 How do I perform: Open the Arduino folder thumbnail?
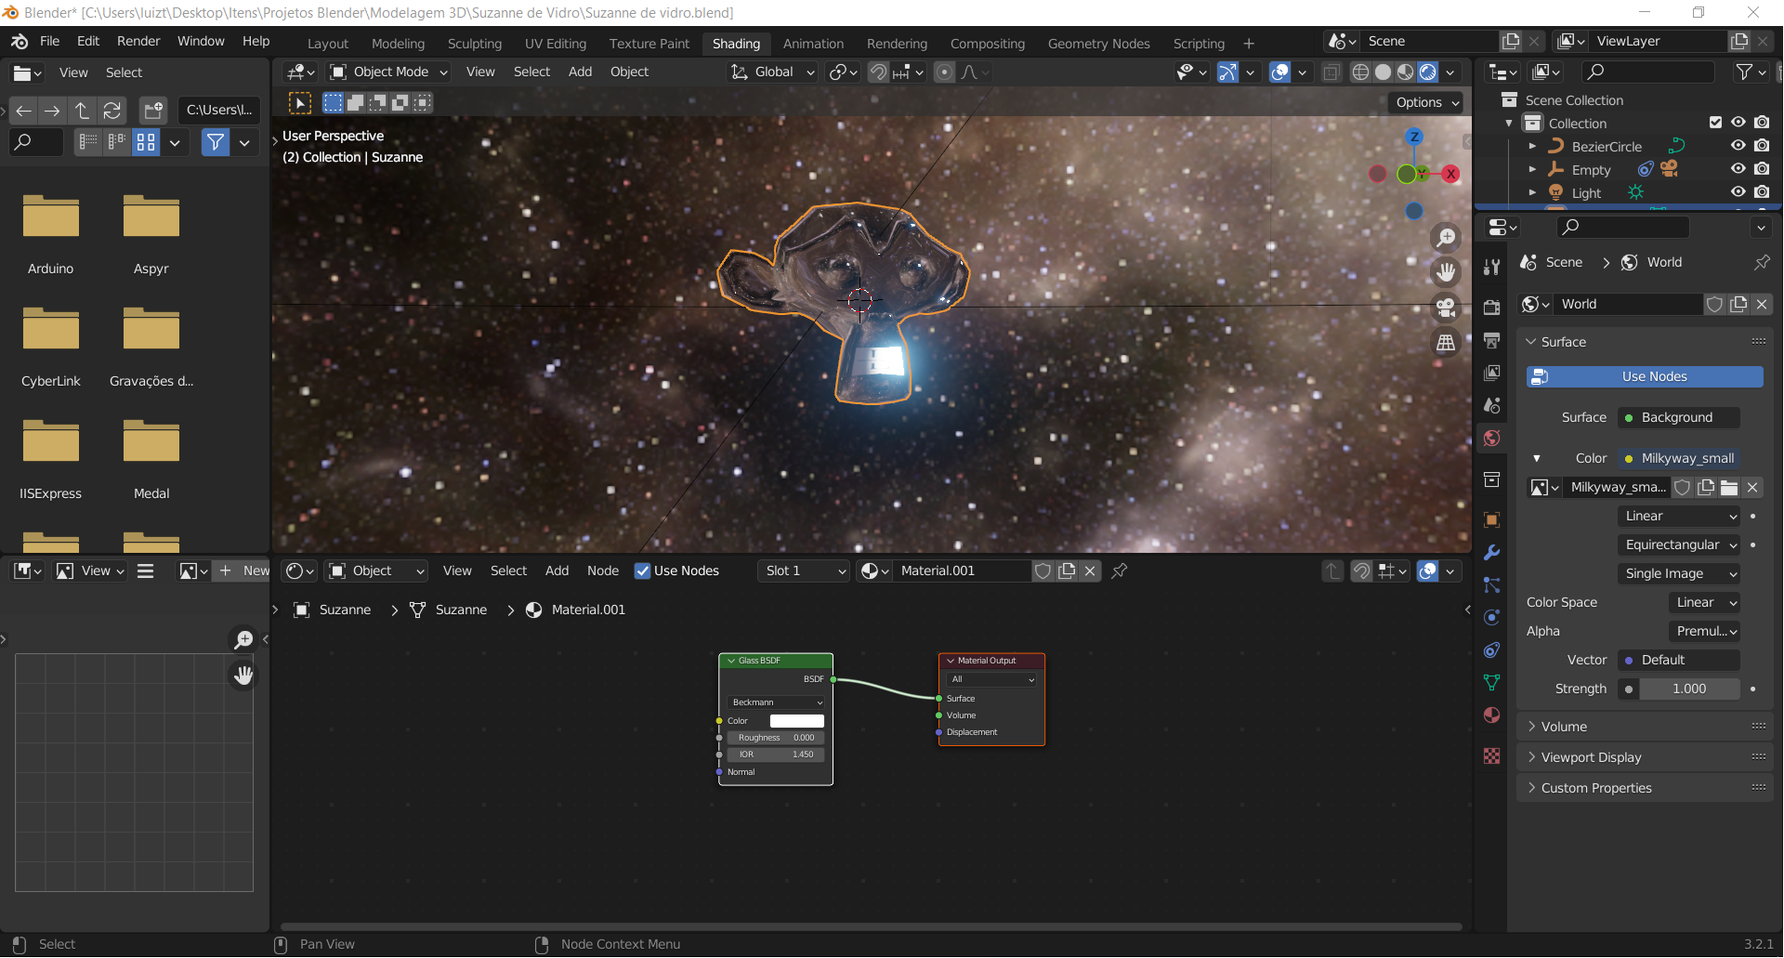[x=51, y=217]
